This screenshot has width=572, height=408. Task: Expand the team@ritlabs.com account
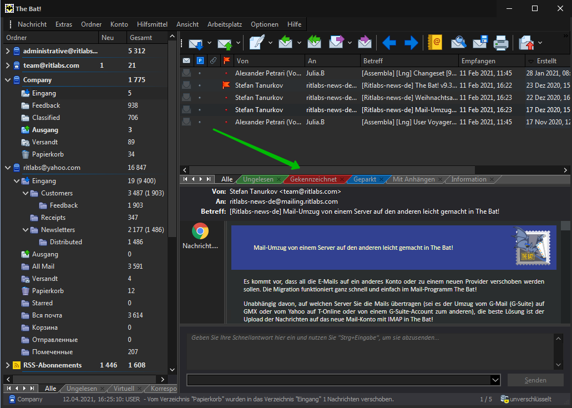pos(8,66)
